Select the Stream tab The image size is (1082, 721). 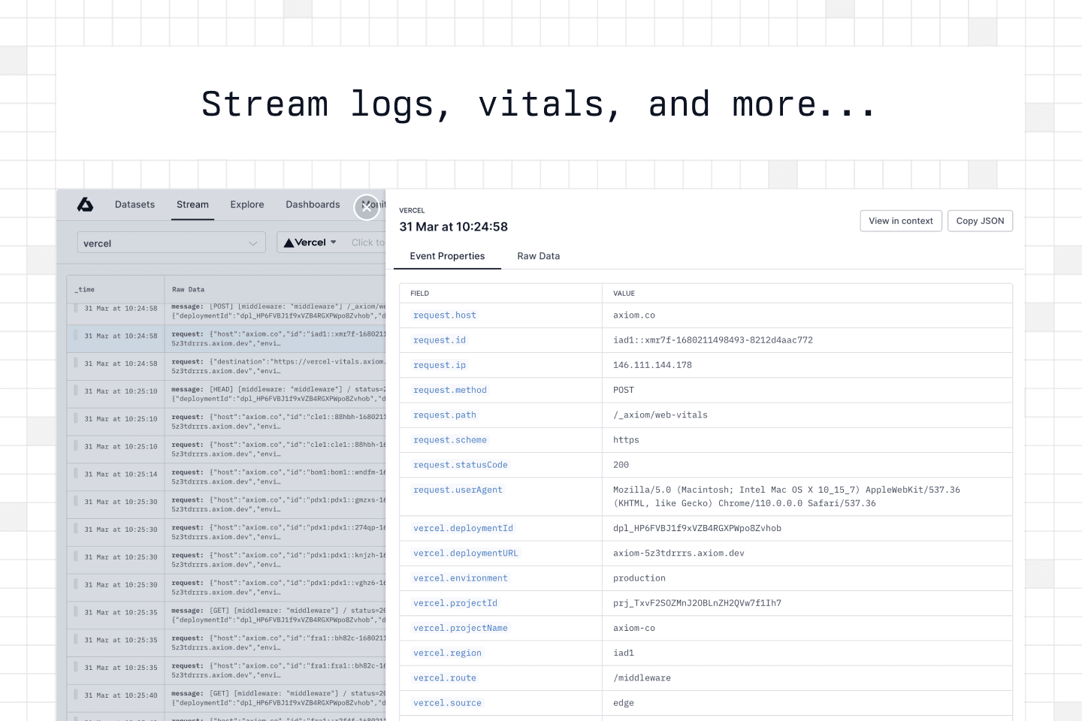[x=192, y=204]
